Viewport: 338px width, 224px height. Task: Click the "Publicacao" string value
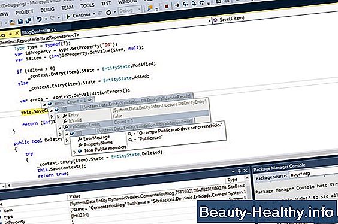(x=150, y=138)
